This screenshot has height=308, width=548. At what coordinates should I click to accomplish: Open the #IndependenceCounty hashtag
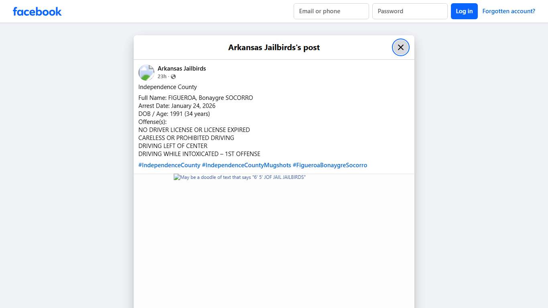tap(169, 165)
